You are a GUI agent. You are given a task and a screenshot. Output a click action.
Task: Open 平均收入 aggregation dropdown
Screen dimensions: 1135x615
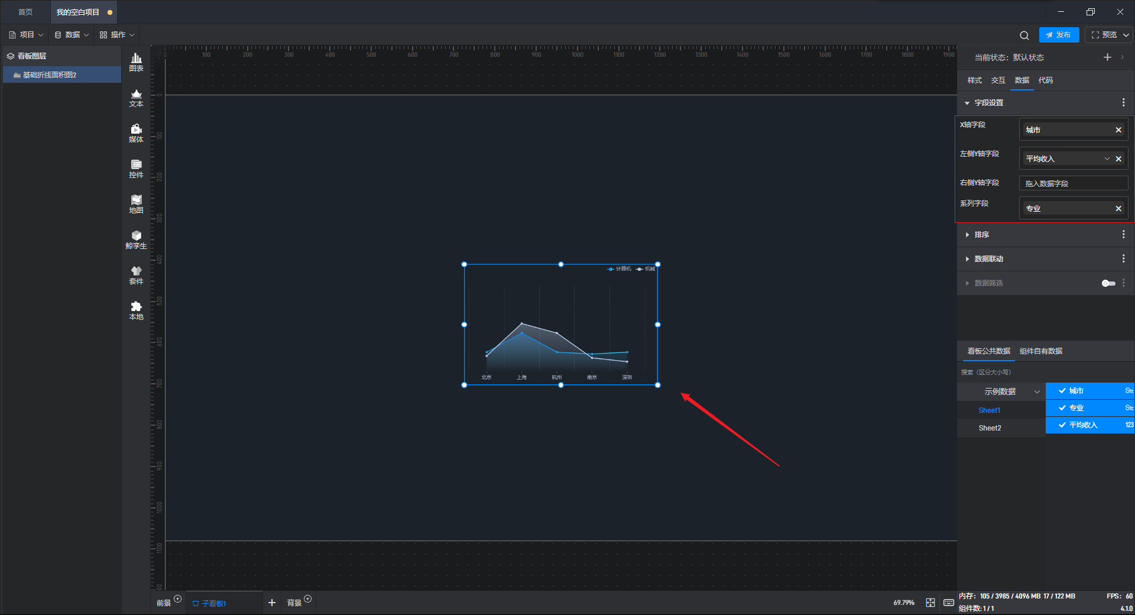[x=1107, y=158]
